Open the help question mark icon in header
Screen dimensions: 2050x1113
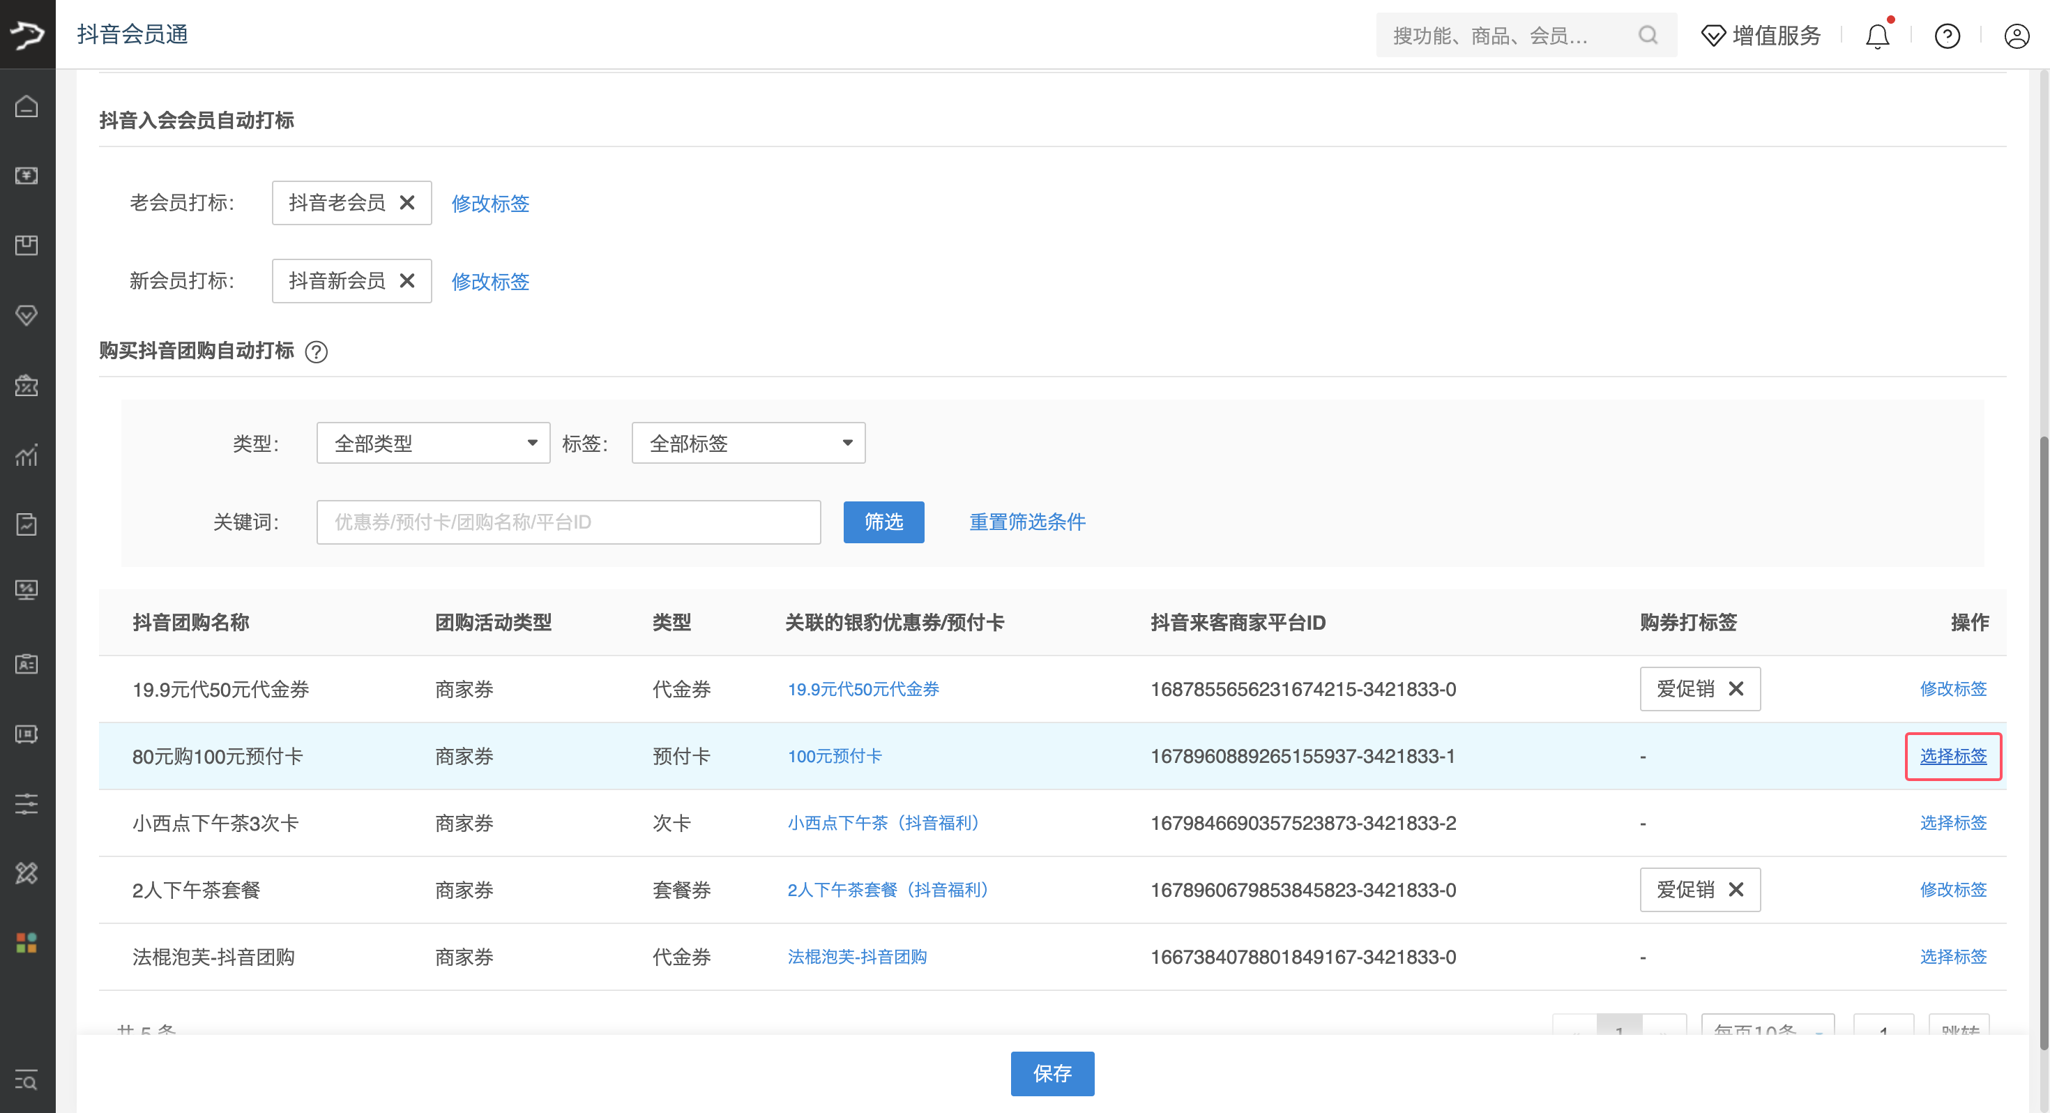pos(1947,36)
